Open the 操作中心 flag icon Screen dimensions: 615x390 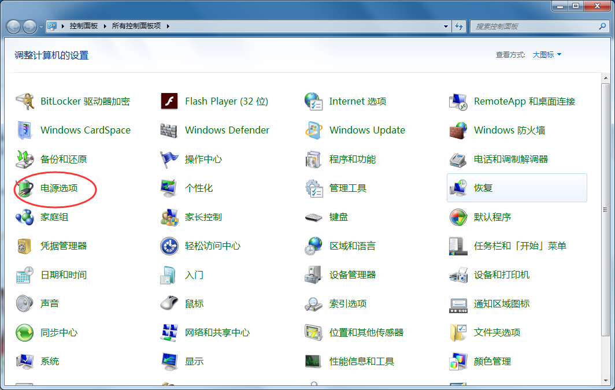pos(169,159)
